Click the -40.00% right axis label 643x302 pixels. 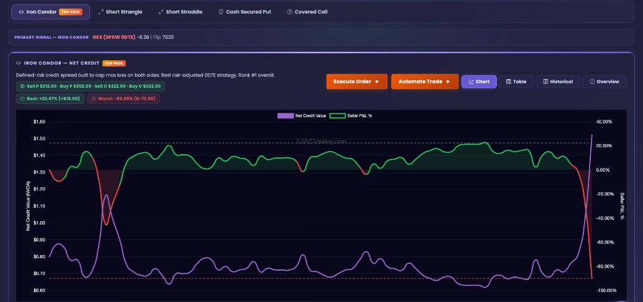pyautogui.click(x=605, y=218)
